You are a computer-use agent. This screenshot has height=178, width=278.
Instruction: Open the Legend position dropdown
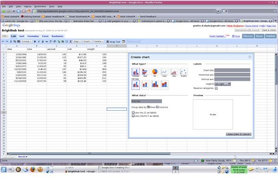point(222,84)
